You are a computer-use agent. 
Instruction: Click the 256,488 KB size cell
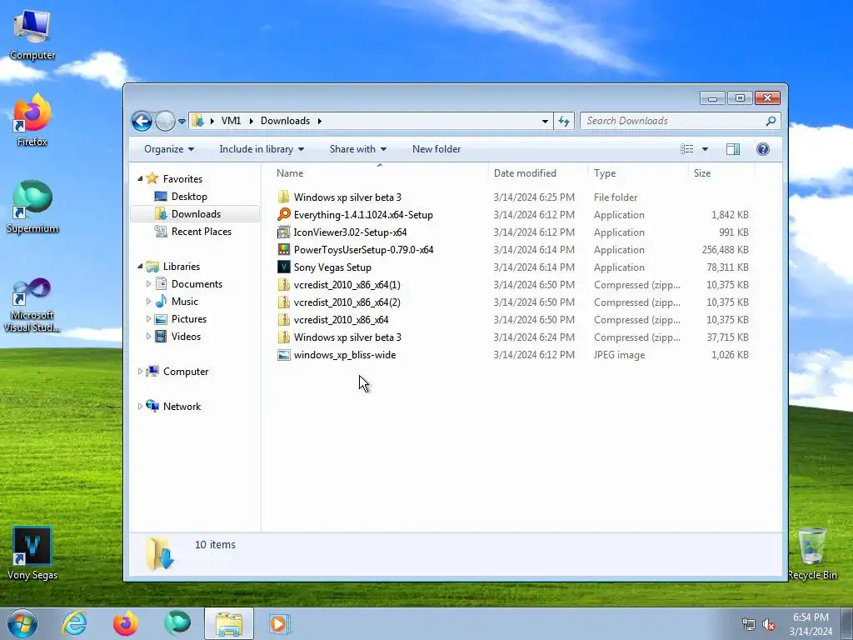726,249
